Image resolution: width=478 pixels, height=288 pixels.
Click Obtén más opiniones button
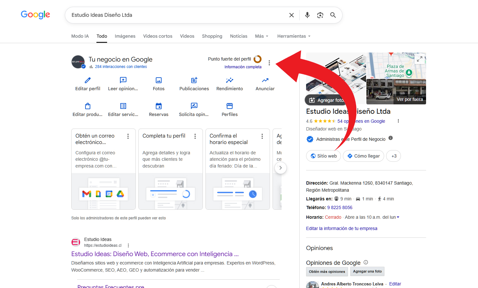[x=327, y=272]
